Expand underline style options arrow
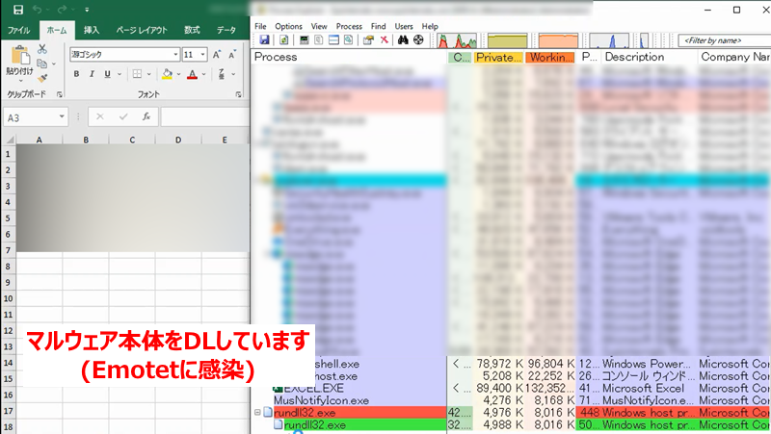Viewport: 771px width, 434px height. [119, 74]
